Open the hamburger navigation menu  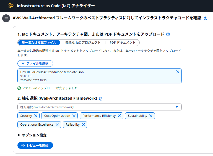point(6,18)
